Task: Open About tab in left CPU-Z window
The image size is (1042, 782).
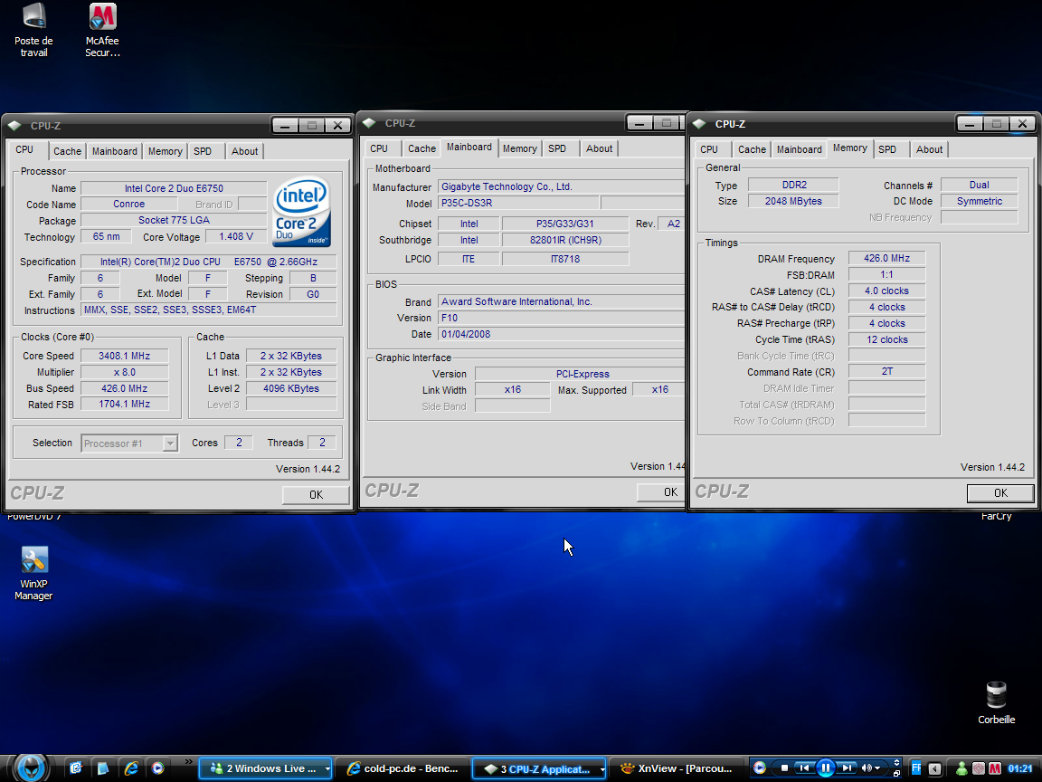Action: pyautogui.click(x=244, y=151)
